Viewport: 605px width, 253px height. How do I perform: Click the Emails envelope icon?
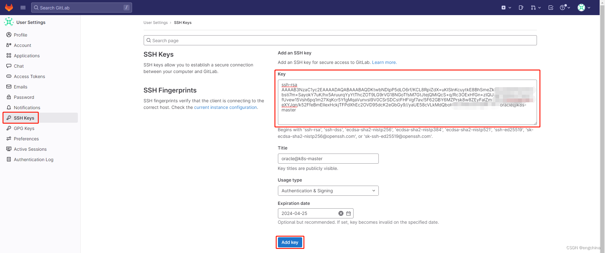[x=9, y=87]
